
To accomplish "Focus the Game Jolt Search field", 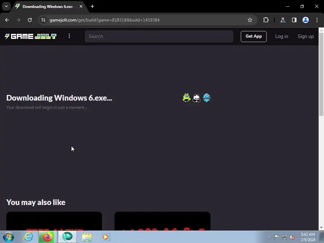I will pos(159,36).
